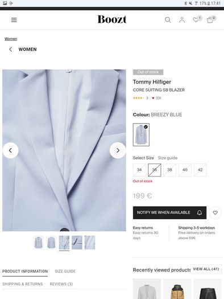Viewport: 224px width, 299px height.
Task: Open the user account icon
Action: [182, 20]
